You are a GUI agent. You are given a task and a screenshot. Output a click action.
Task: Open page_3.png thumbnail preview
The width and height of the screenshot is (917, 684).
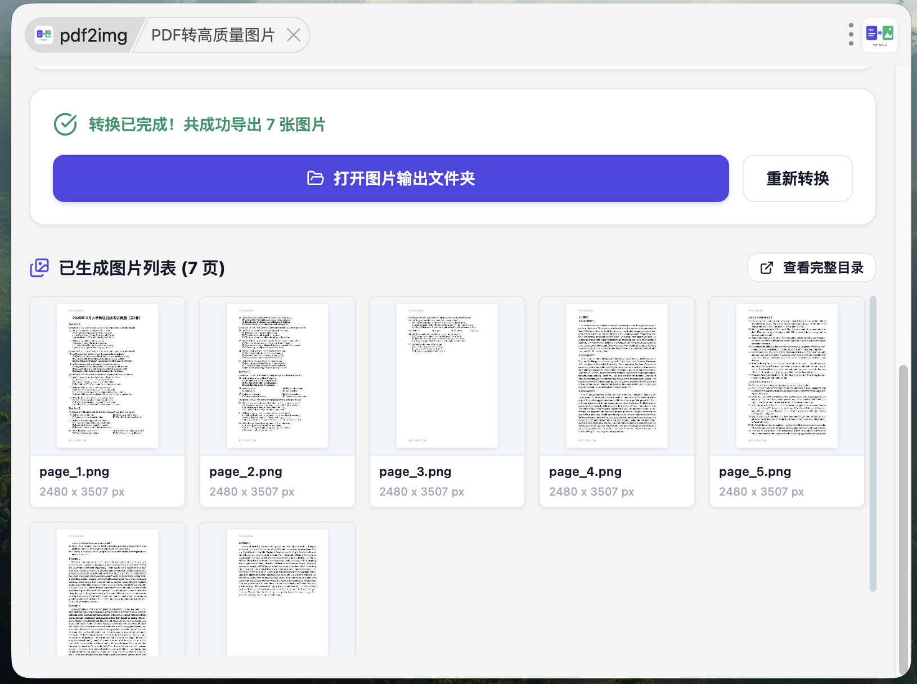pos(447,376)
